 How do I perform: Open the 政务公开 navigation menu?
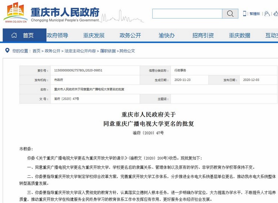pos(130,36)
